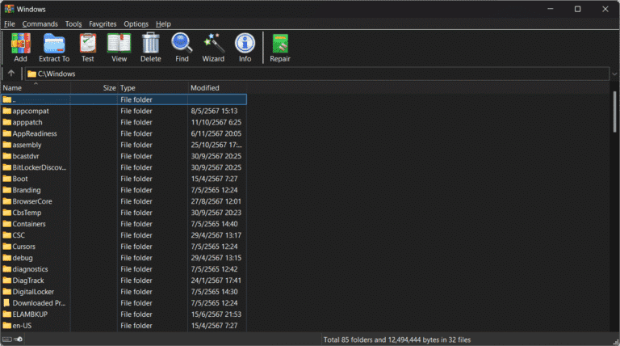Sort by the Size column header
This screenshot has width=620, height=346.
tap(94, 88)
